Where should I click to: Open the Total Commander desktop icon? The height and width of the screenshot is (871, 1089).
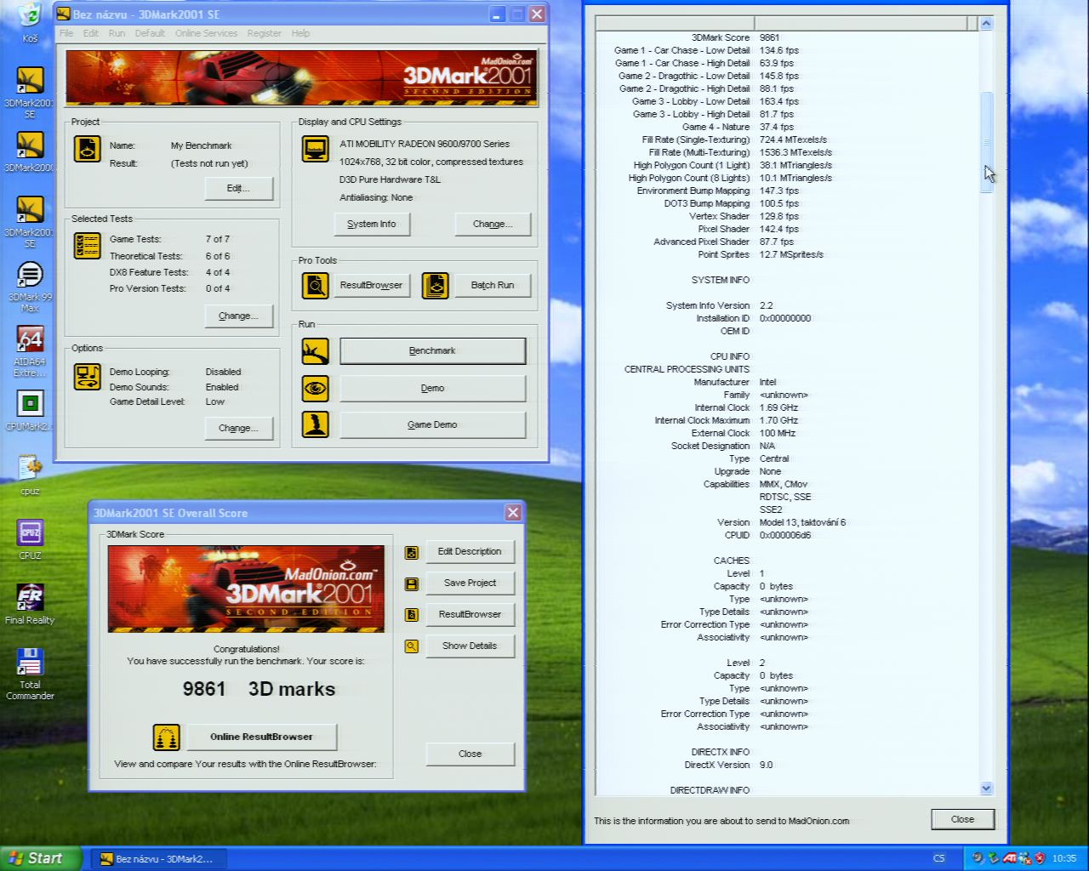30,663
